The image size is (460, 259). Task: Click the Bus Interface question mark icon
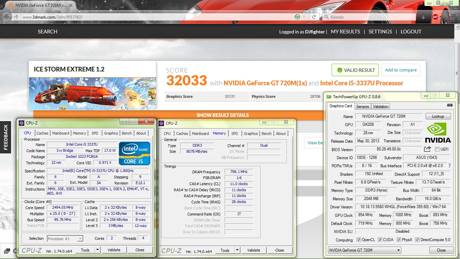click(449, 166)
